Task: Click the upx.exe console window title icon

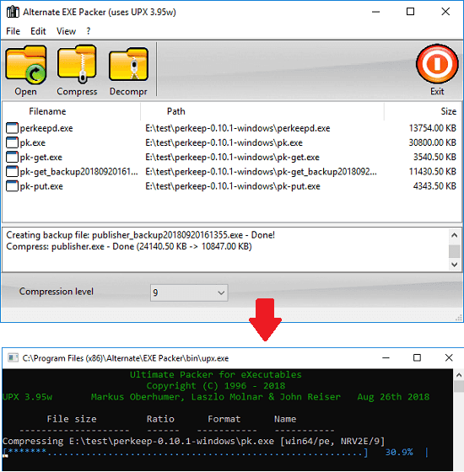Action: point(13,358)
